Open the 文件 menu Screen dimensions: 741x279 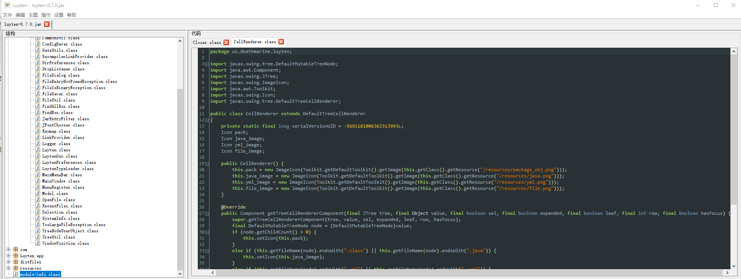coord(7,15)
